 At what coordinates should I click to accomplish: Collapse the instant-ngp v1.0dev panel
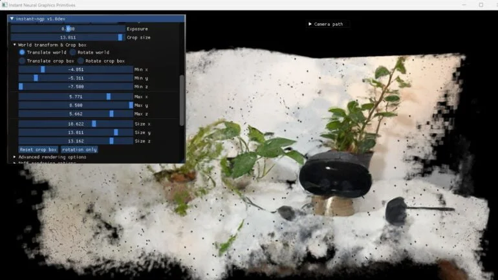(x=12, y=19)
